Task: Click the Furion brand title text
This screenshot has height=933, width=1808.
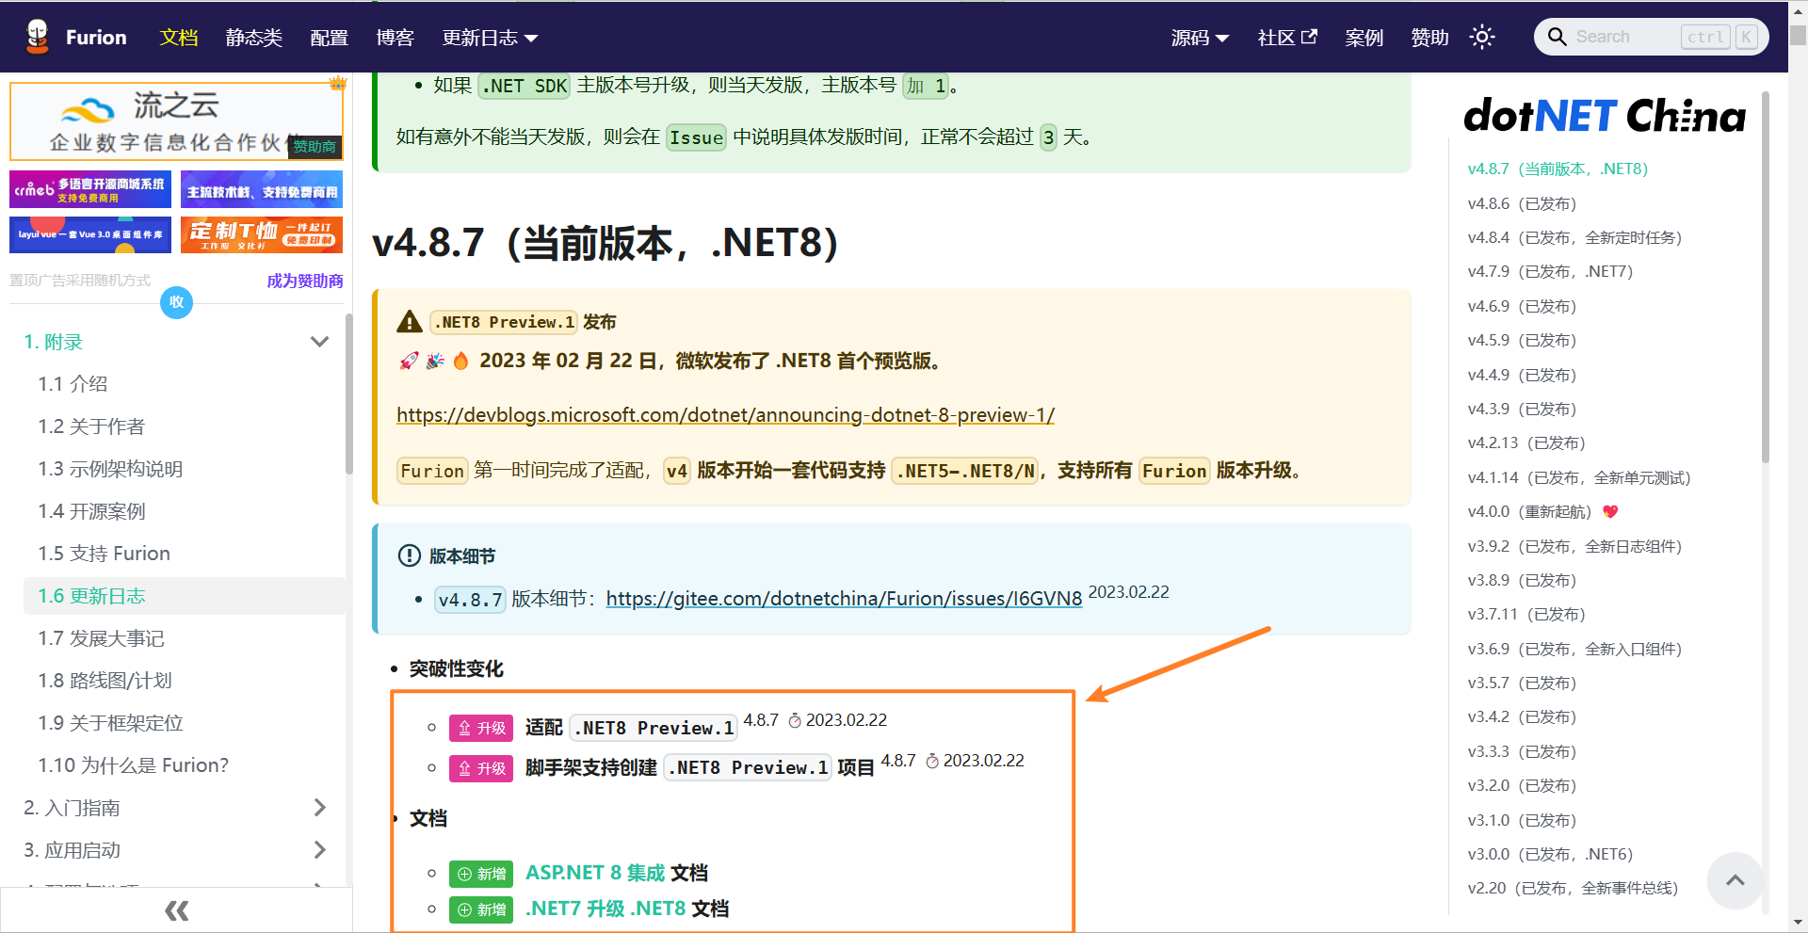Action: click(x=96, y=37)
